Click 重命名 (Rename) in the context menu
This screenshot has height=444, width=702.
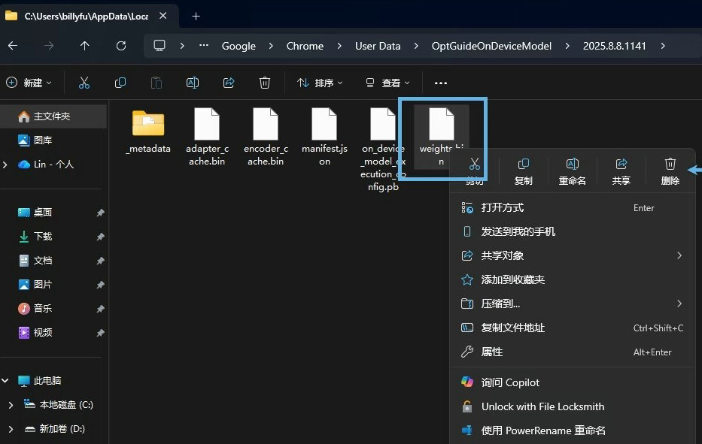[x=572, y=172]
